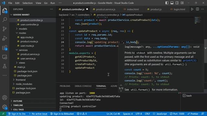Open the Go menu
This screenshot has height=116, width=207.
(46, 3)
